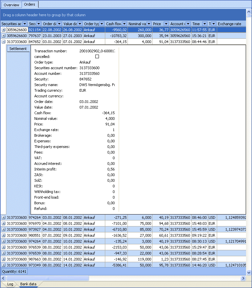The height and width of the screenshot is (288, 252).
Task: Expand the row with cash flow -7101,00
Action: pyautogui.click(x=4, y=223)
